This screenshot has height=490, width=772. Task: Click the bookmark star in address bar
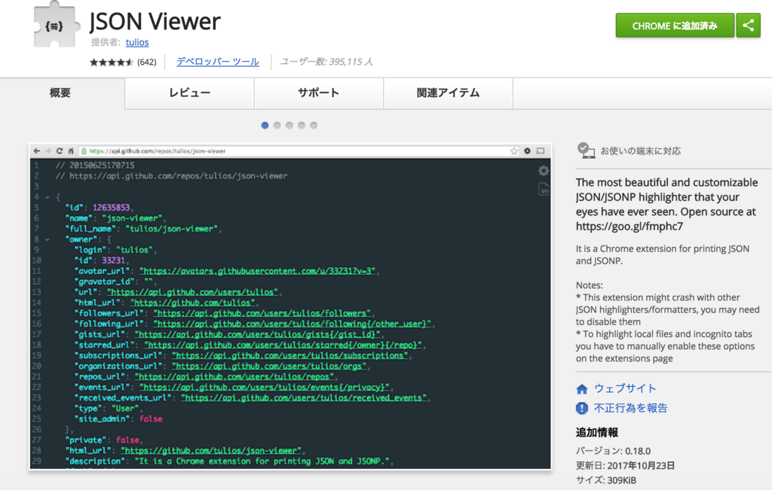pyautogui.click(x=514, y=151)
